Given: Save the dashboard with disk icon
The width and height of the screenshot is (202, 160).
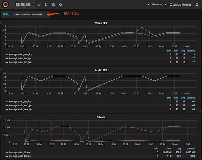Looking at the screenshot, I should pyautogui.click(x=54, y=5).
